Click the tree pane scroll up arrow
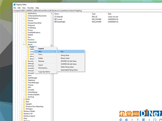162x121 pixels. click(52, 14)
